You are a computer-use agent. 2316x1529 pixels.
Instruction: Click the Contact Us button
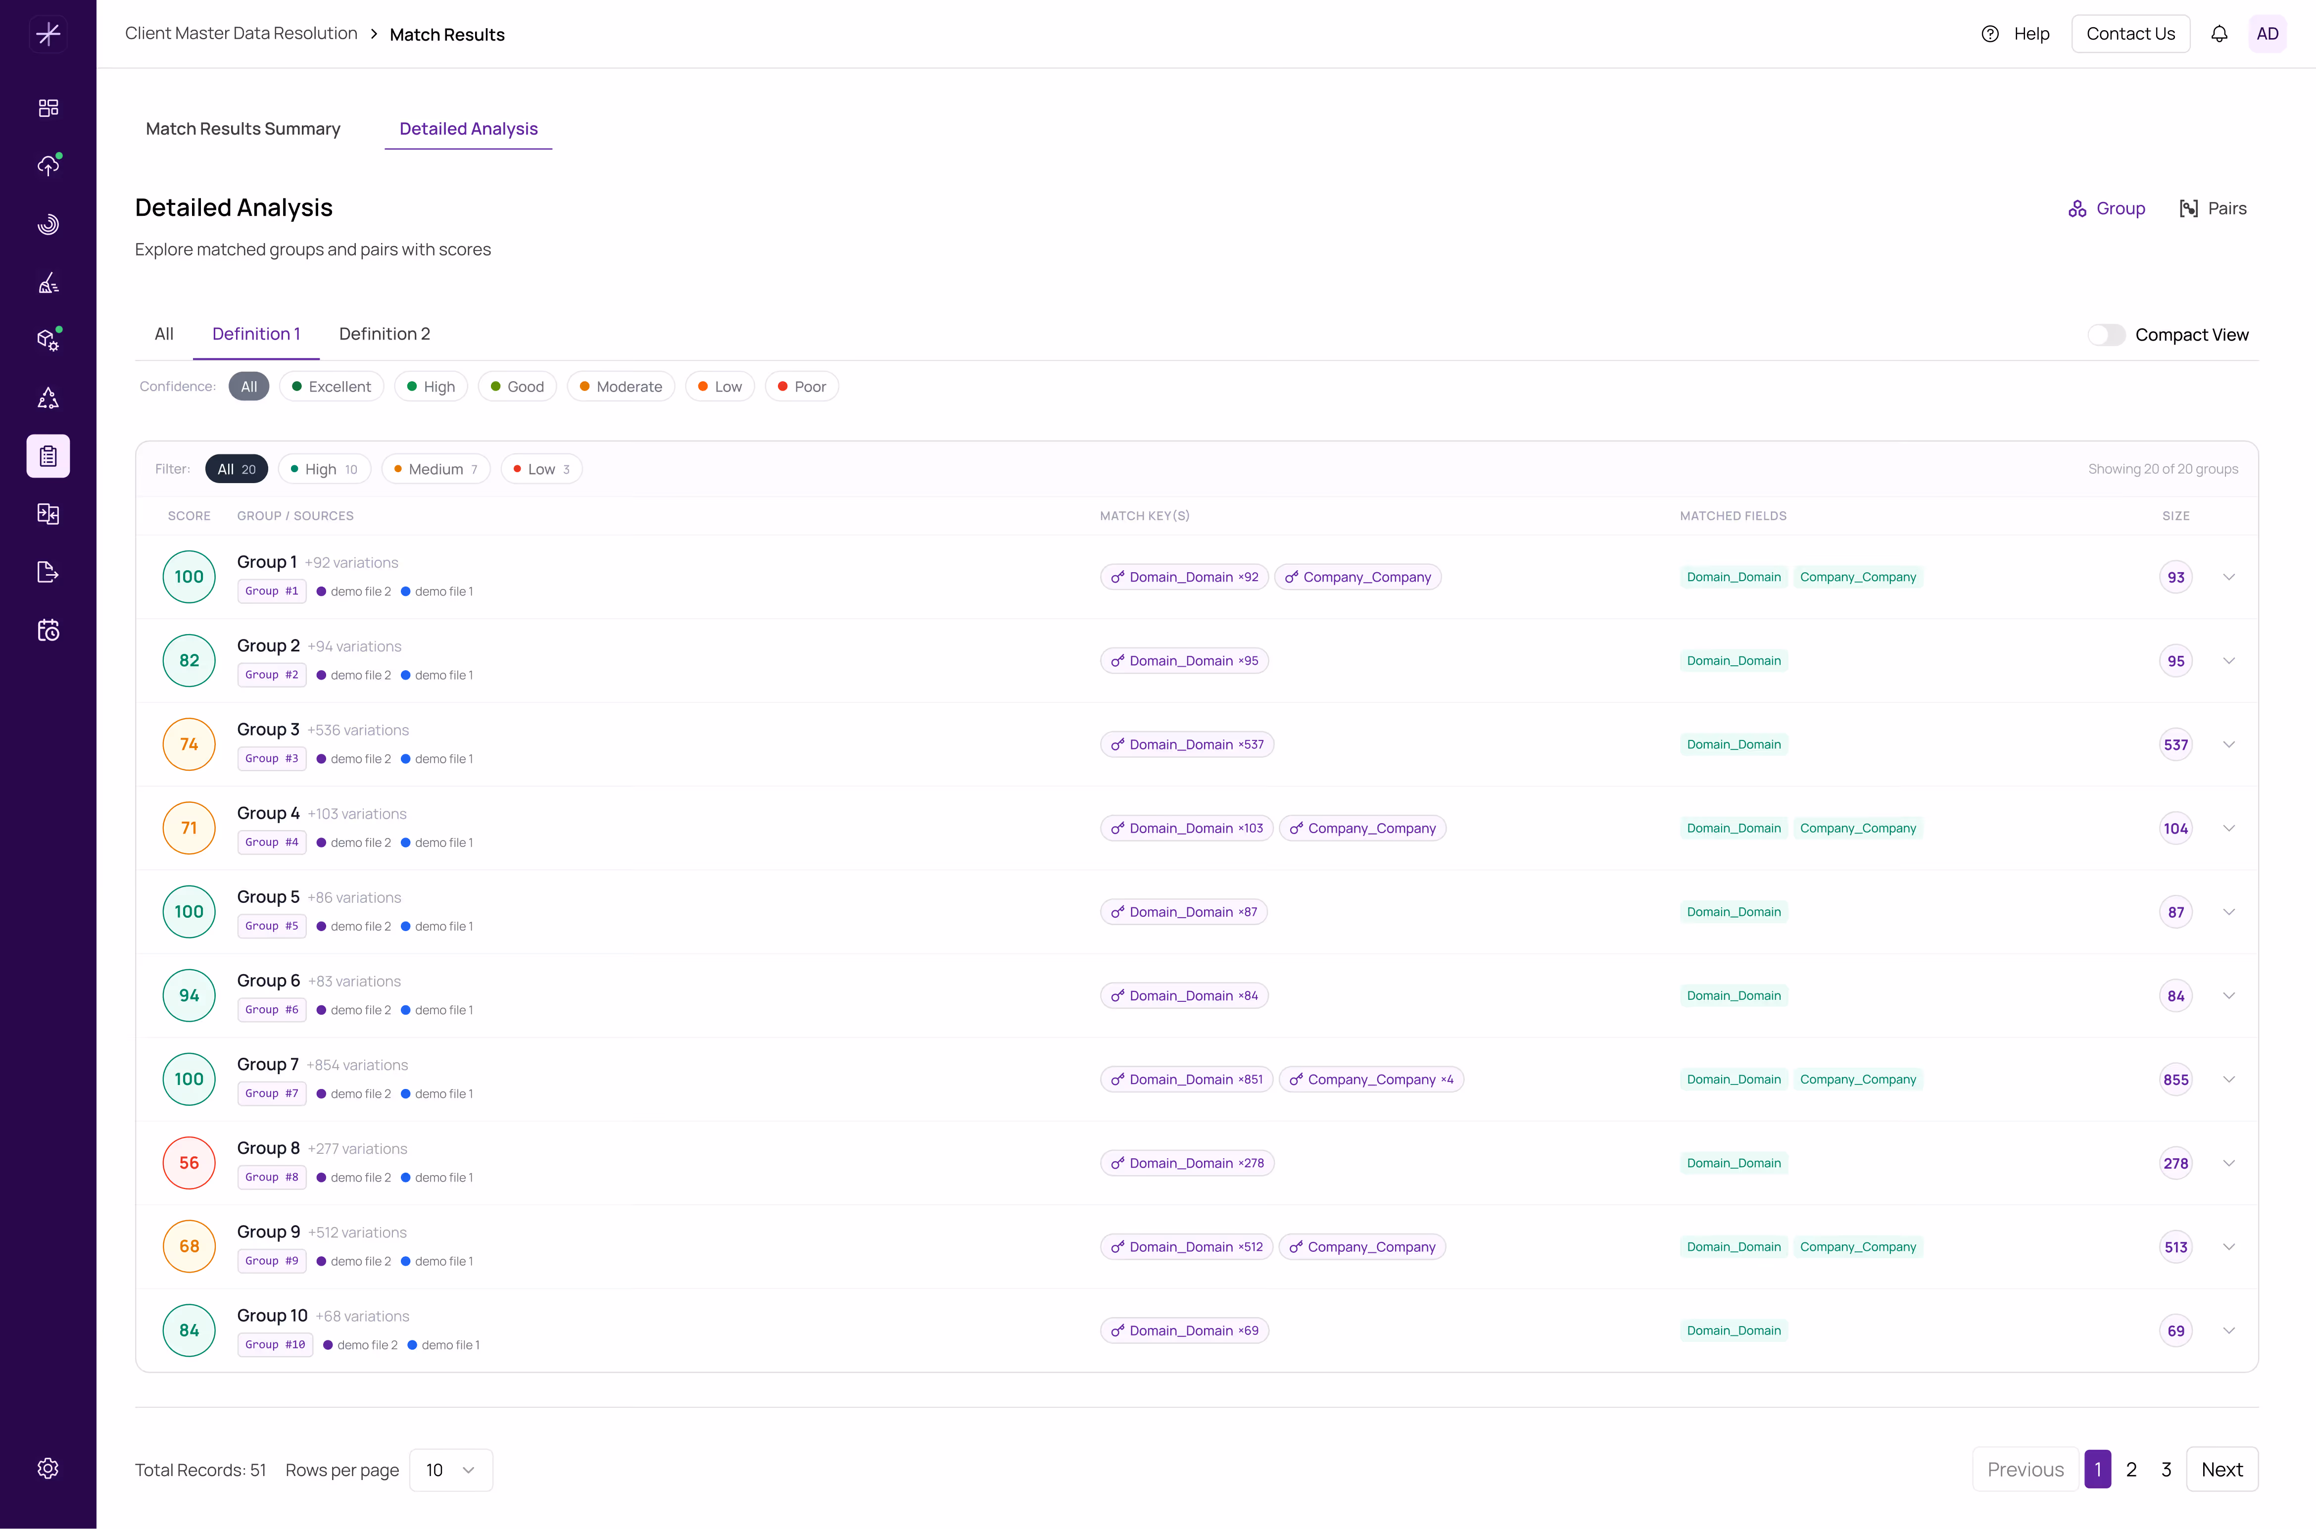pyautogui.click(x=2130, y=33)
